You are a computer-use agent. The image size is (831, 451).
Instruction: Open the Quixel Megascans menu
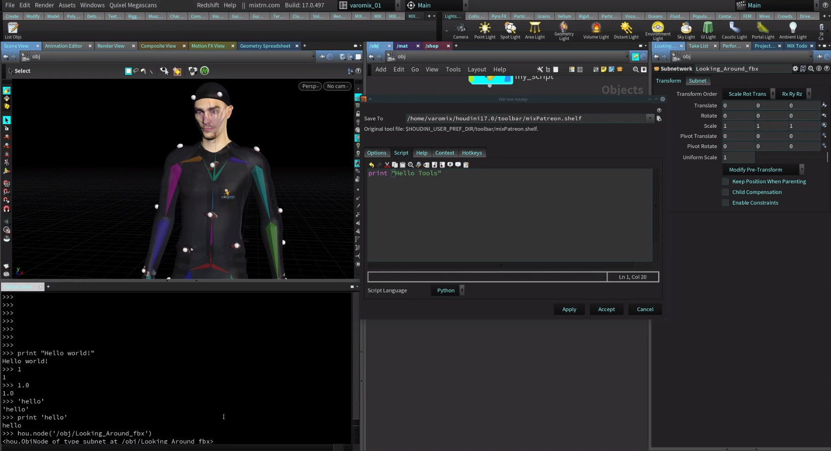[x=133, y=5]
